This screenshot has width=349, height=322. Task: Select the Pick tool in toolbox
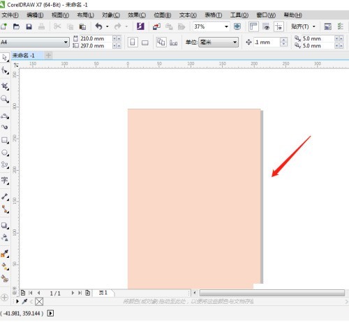[x=4, y=57]
